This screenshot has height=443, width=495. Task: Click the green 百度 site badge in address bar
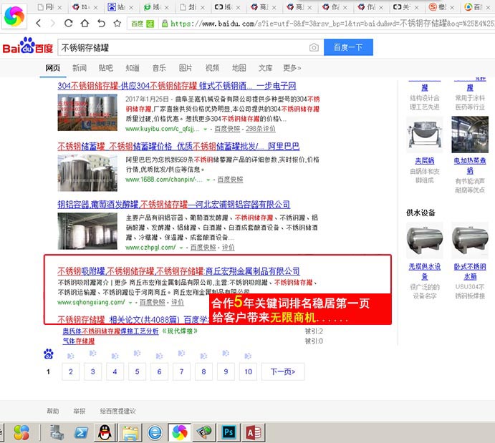[x=143, y=24]
